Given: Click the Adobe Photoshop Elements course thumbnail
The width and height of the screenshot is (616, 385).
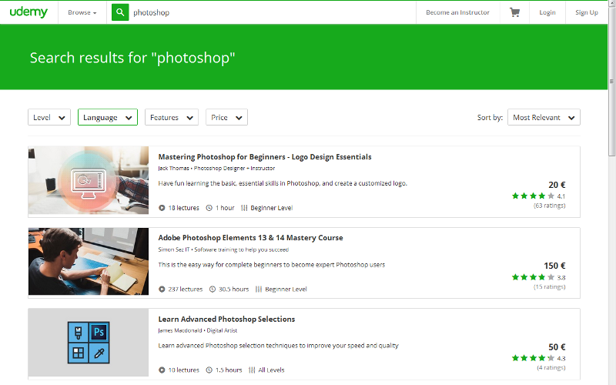Looking at the screenshot, I should 89,261.
